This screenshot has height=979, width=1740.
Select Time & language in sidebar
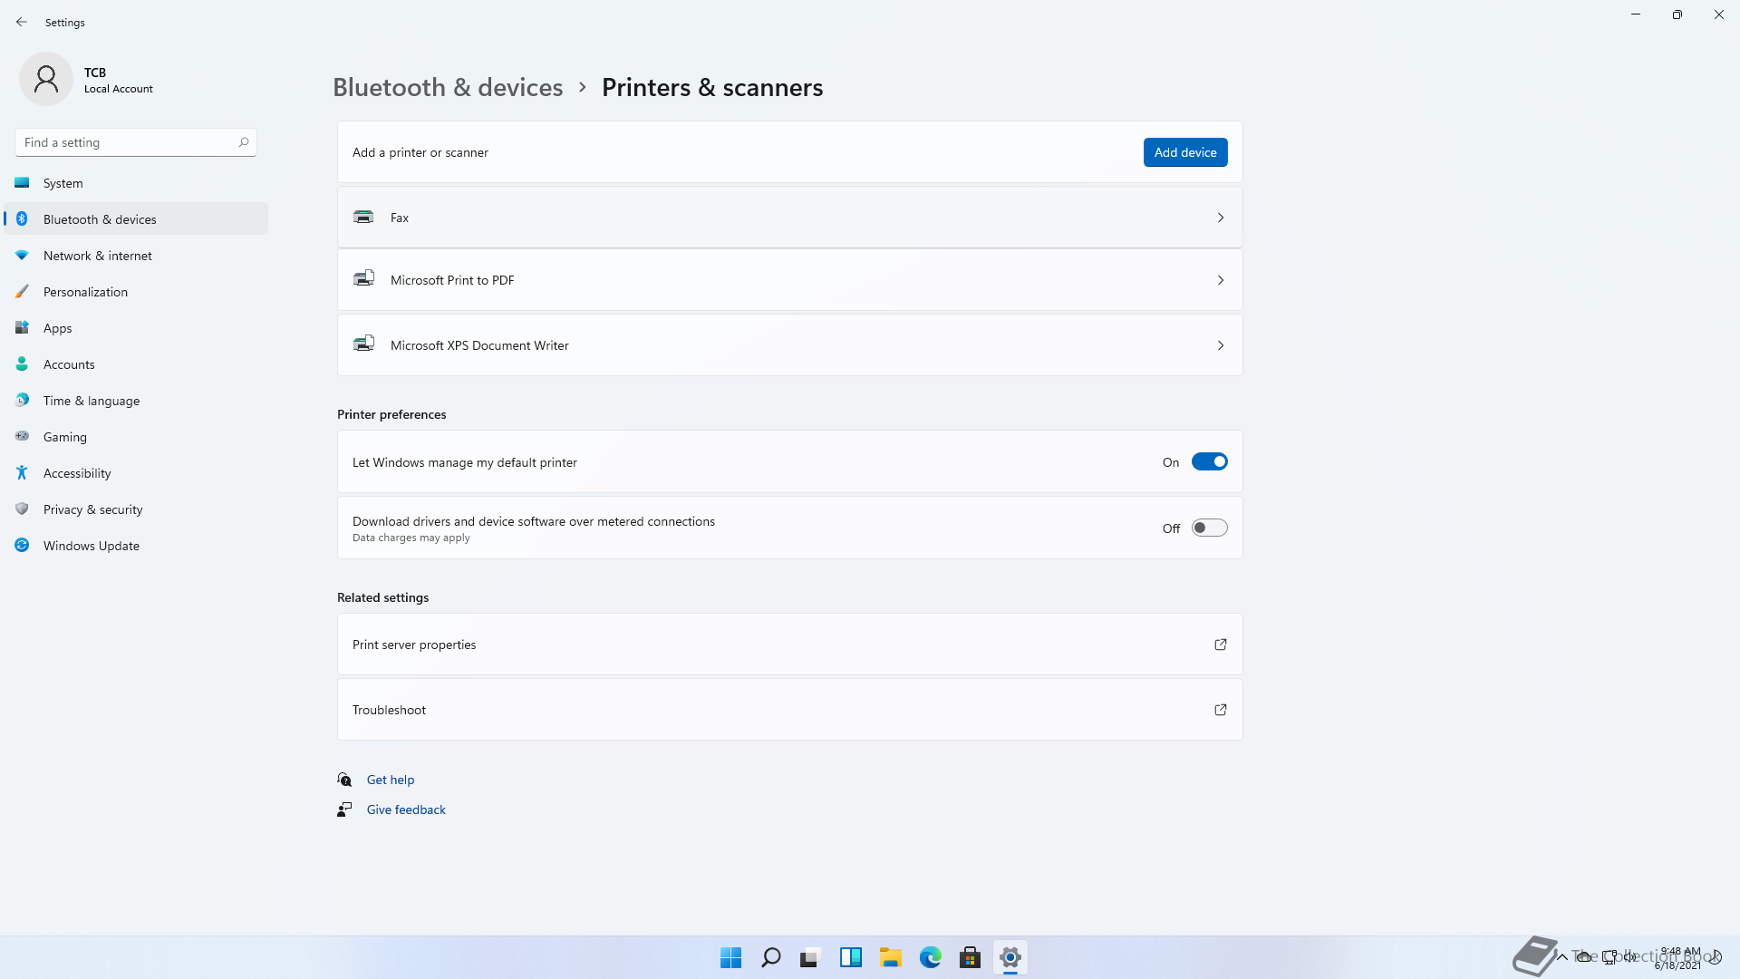tap(136, 401)
